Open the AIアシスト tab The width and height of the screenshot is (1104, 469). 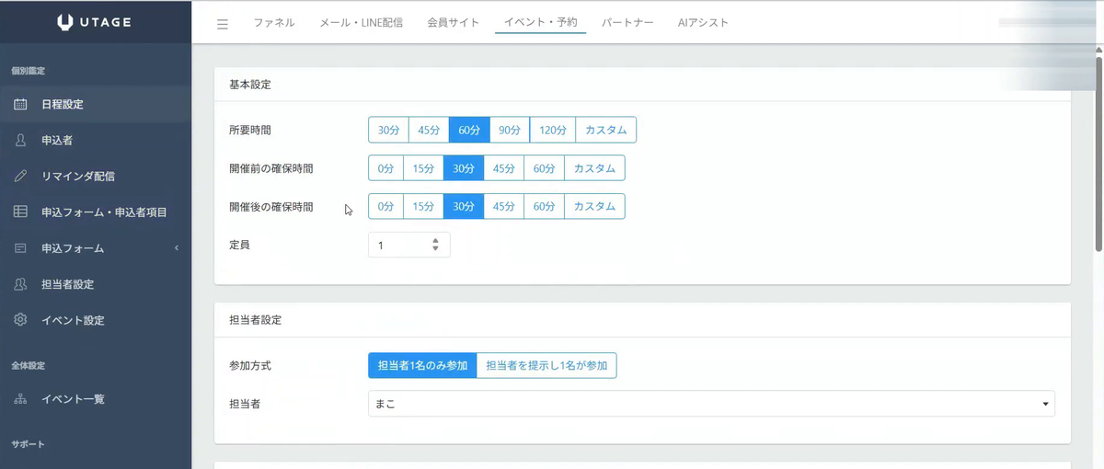(703, 23)
